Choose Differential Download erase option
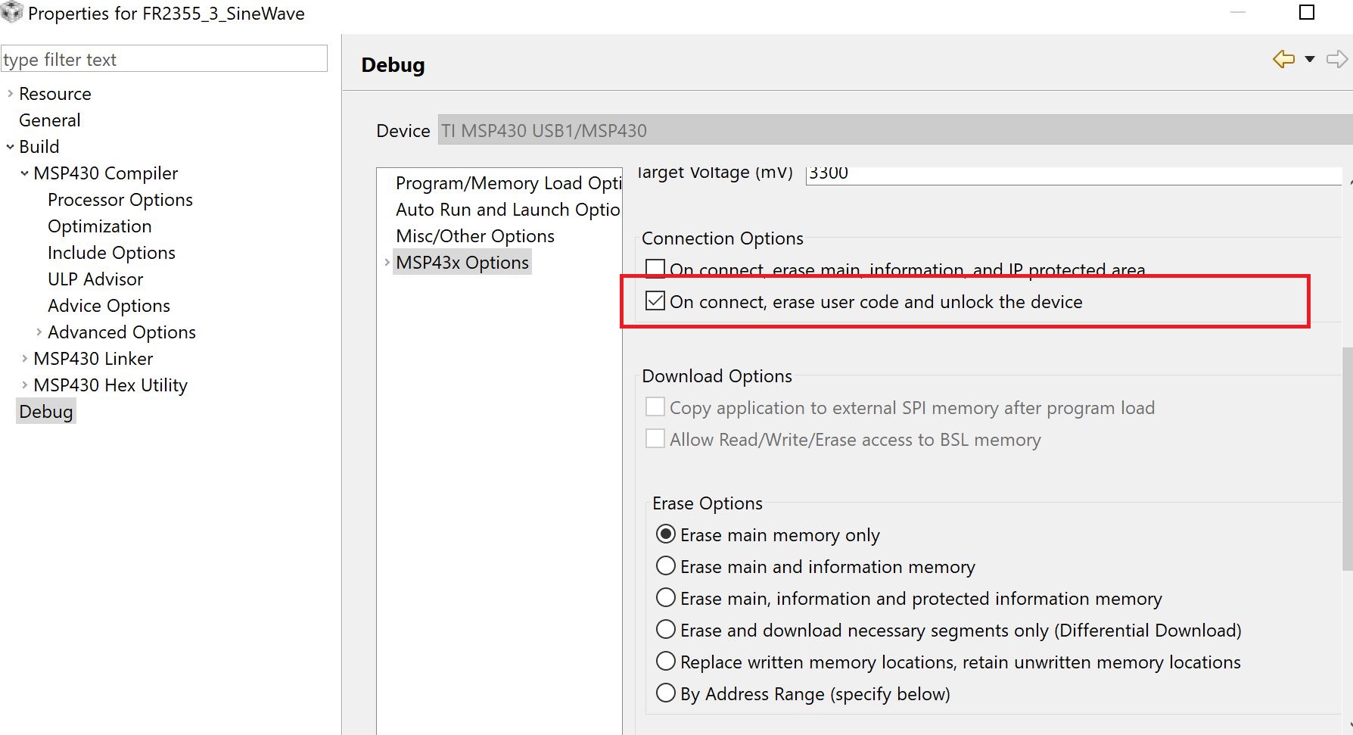 pyautogui.click(x=666, y=630)
